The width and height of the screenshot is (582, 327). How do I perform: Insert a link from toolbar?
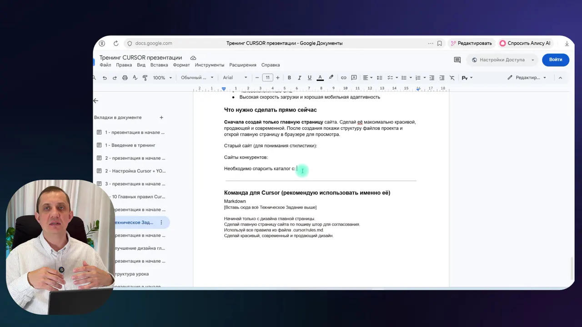(344, 78)
